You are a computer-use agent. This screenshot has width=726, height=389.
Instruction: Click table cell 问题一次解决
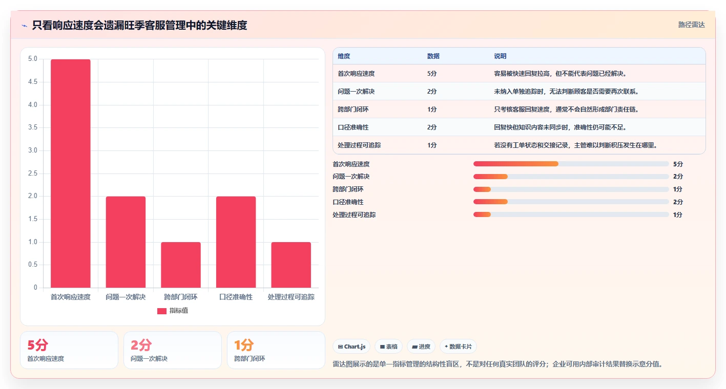(x=357, y=92)
